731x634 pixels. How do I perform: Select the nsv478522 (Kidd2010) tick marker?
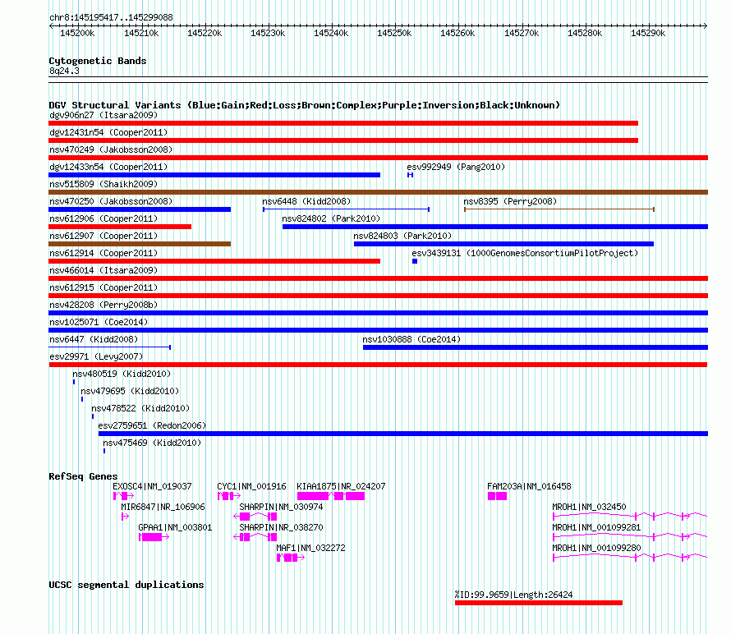point(93,416)
